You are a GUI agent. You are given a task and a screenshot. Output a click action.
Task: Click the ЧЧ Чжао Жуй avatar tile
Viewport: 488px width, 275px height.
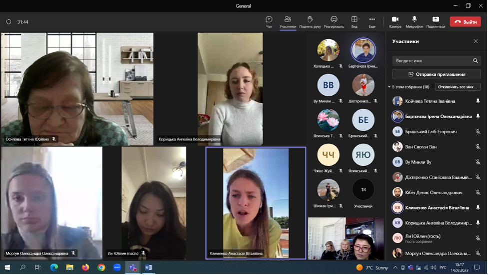[328, 155]
